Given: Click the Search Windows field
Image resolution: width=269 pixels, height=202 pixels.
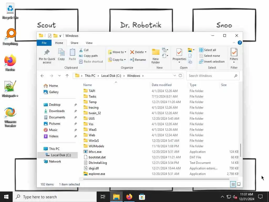Looking at the screenshot, I should 213,76.
